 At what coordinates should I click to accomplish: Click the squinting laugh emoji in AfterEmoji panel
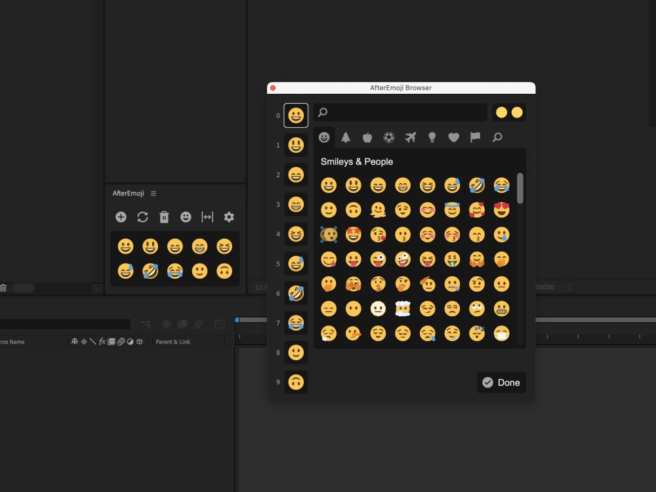click(224, 247)
